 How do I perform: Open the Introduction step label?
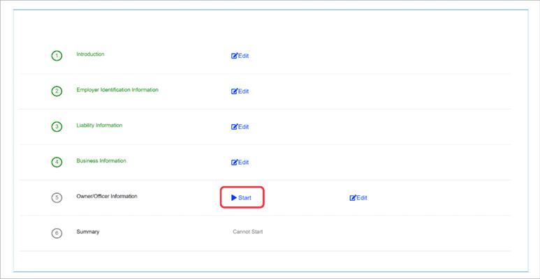pos(90,54)
